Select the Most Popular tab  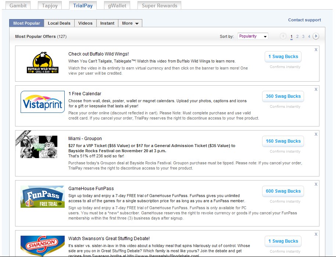tap(26, 23)
